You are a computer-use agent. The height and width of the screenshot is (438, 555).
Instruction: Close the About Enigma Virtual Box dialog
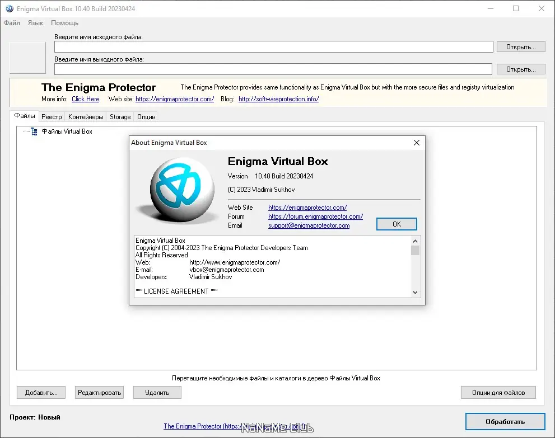[417, 143]
